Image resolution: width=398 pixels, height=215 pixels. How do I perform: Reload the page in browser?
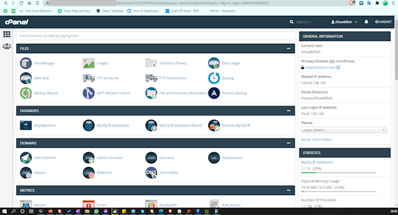coord(21,3)
